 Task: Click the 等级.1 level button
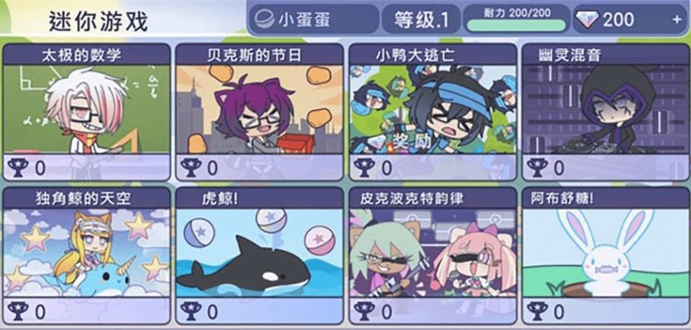[421, 19]
